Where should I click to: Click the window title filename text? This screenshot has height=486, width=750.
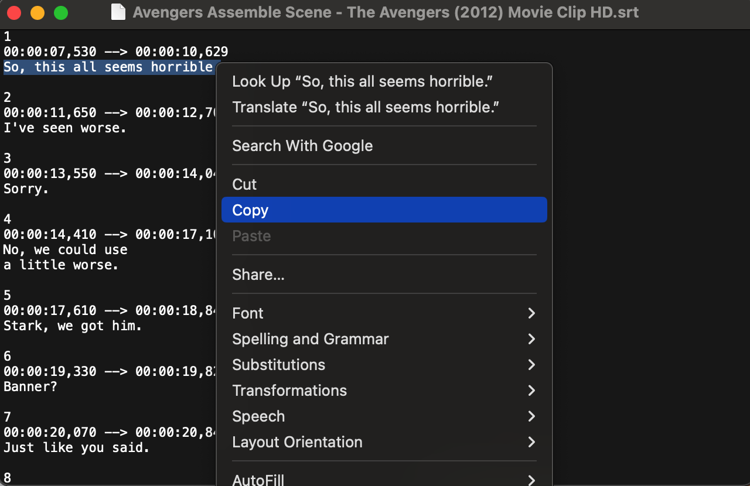[386, 12]
